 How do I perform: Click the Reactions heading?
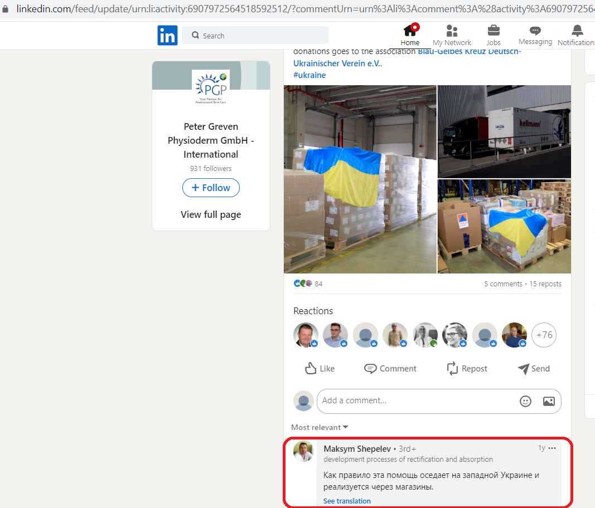click(313, 311)
